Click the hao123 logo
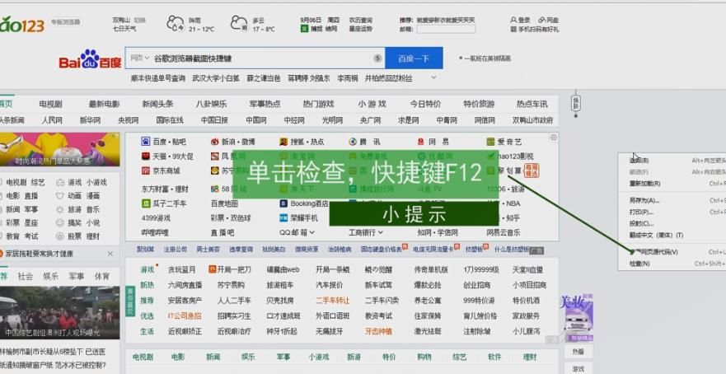The width and height of the screenshot is (726, 374). click(x=21, y=24)
